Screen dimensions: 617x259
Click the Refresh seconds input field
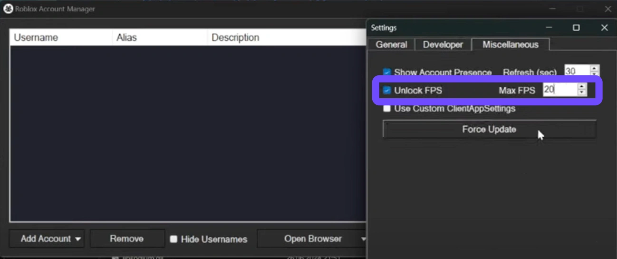(x=577, y=71)
